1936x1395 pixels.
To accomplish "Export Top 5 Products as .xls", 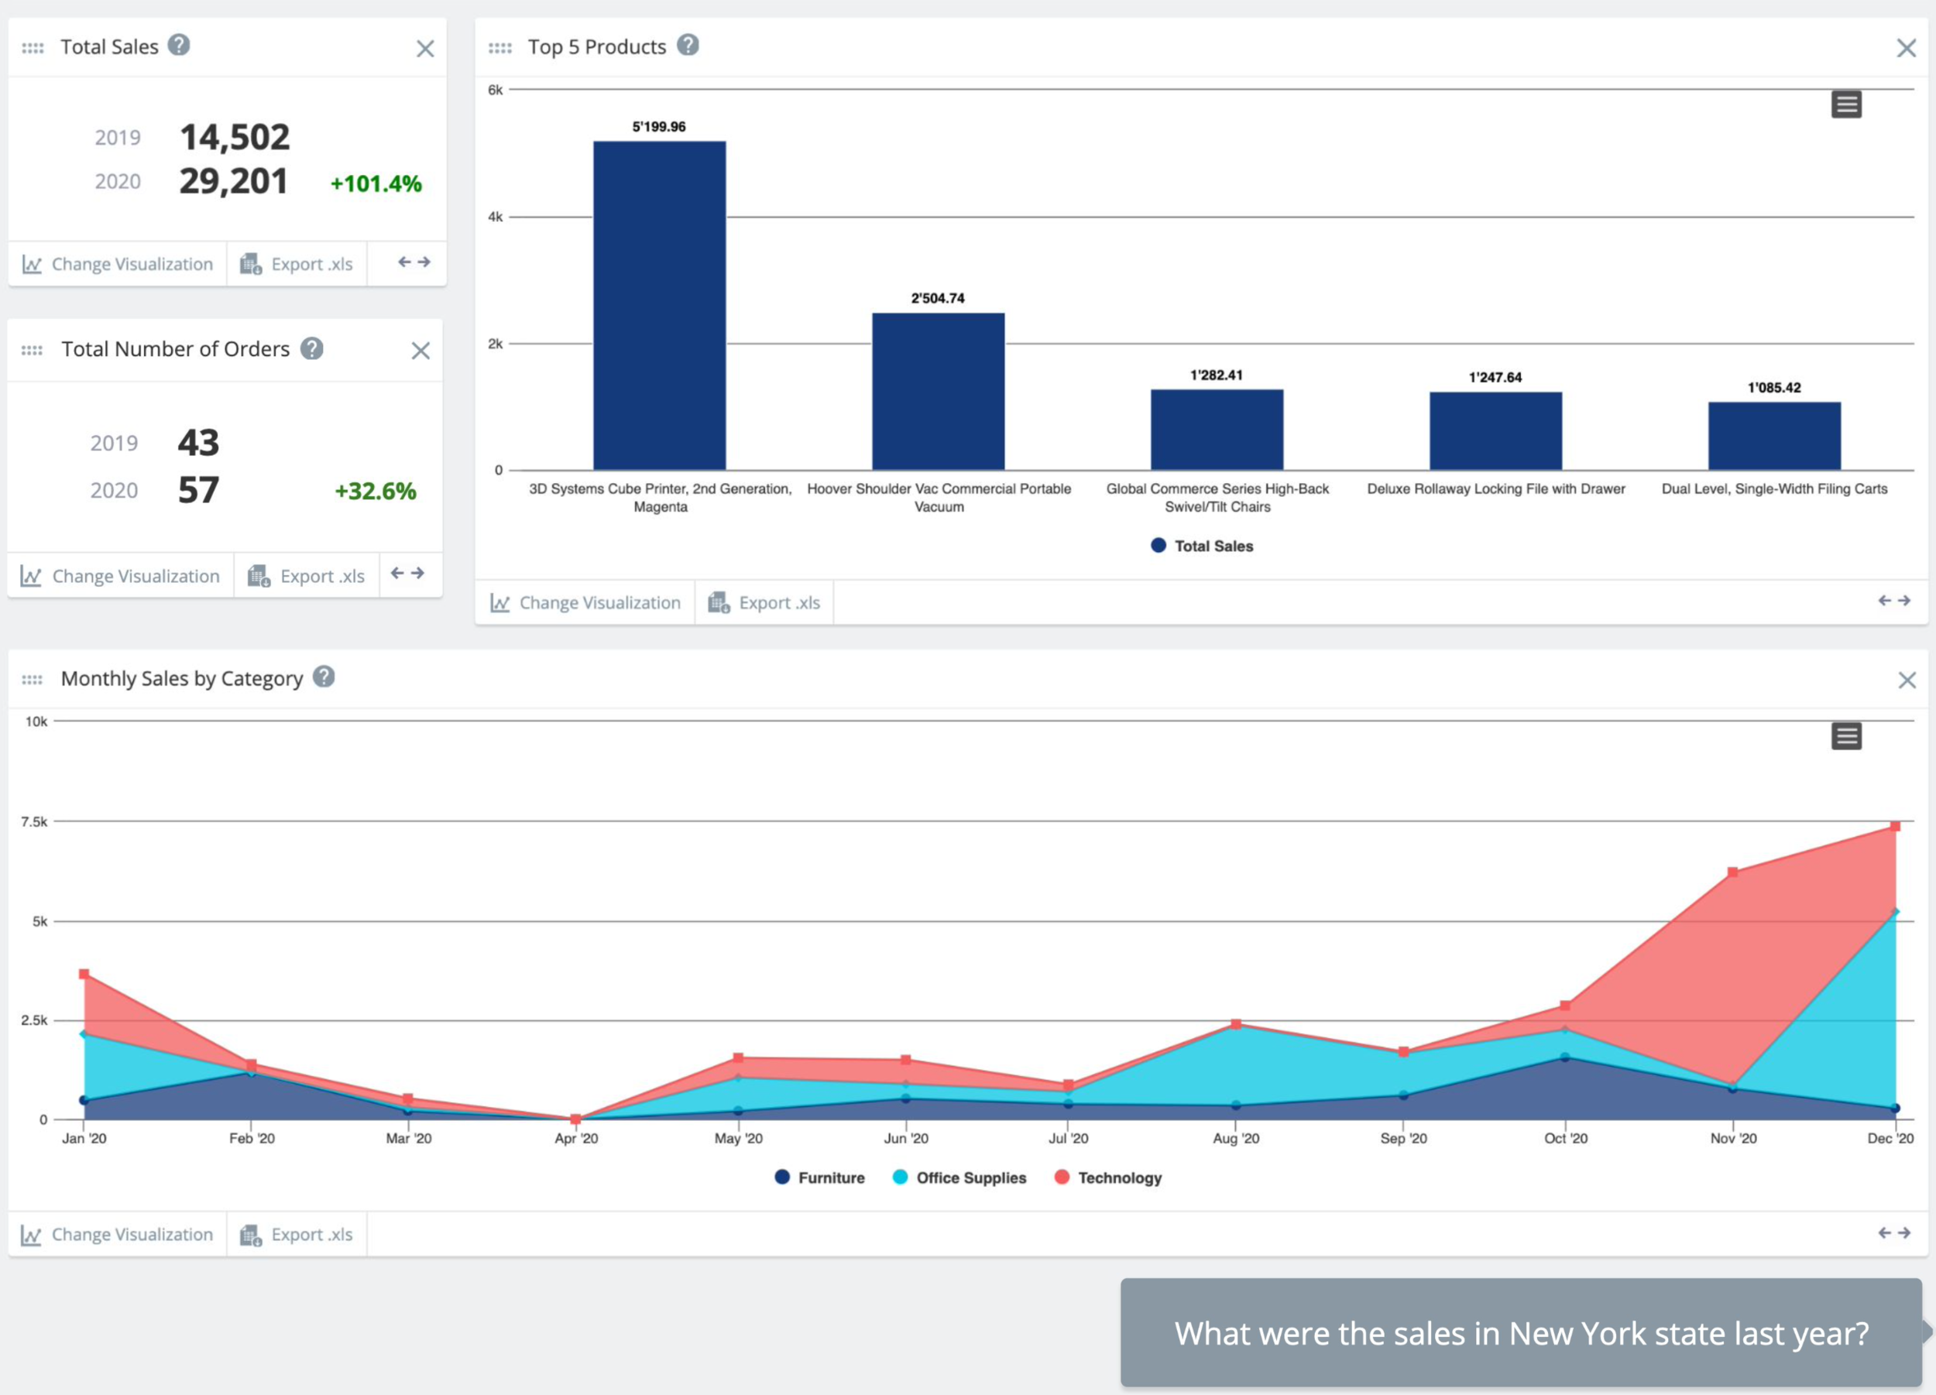I will [x=764, y=602].
